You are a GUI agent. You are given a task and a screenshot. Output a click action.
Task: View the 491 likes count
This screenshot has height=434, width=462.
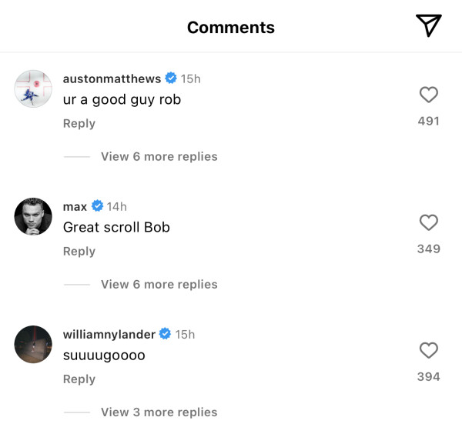coord(428,121)
